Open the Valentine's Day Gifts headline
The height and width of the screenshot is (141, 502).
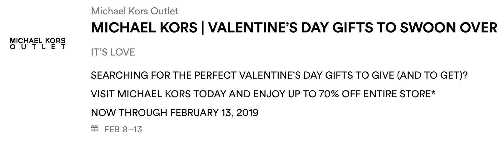[294, 28]
